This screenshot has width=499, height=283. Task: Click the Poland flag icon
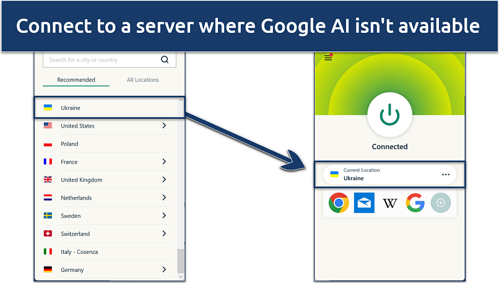coord(48,144)
